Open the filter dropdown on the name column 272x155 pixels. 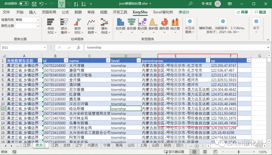pyautogui.click(x=108, y=61)
